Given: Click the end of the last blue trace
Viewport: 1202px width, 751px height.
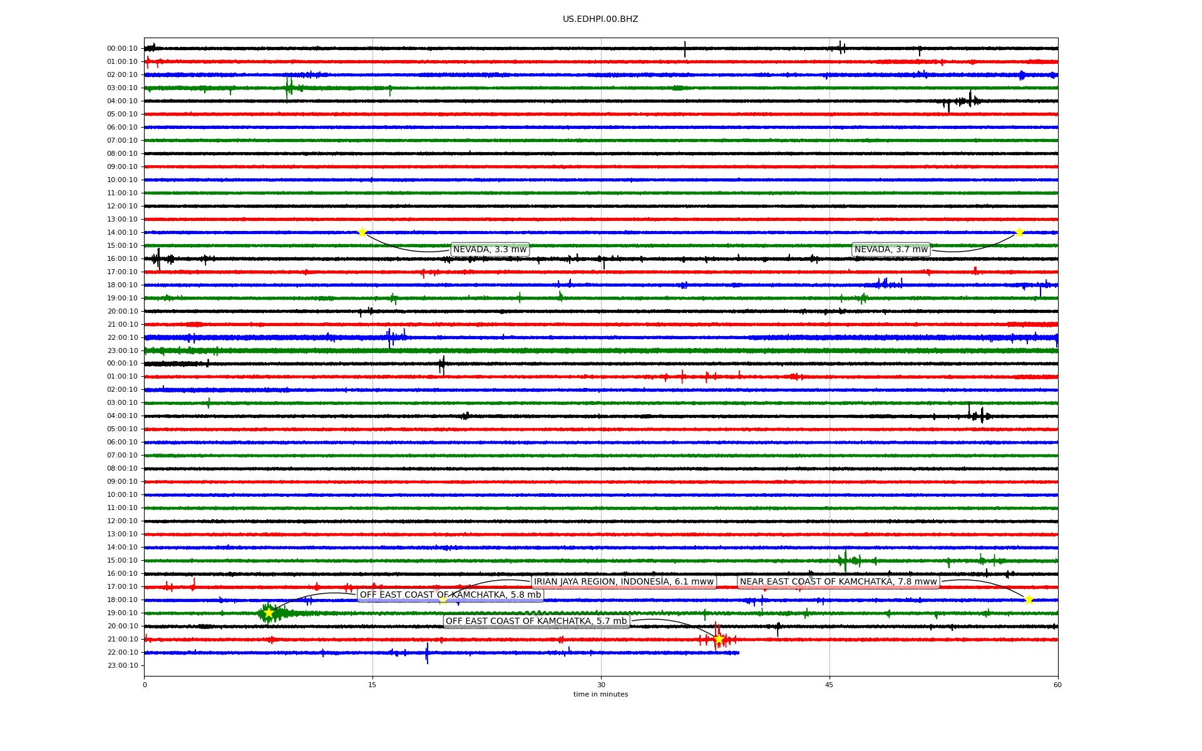Looking at the screenshot, I should click(738, 653).
